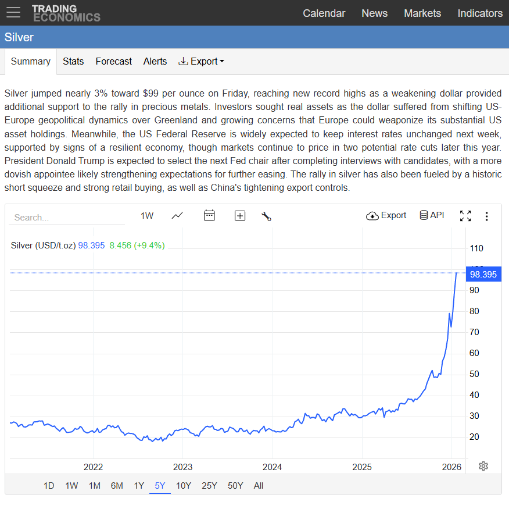Viewport: 509px width, 505px height.
Task: Switch to the Forecast tab
Action: 114,62
